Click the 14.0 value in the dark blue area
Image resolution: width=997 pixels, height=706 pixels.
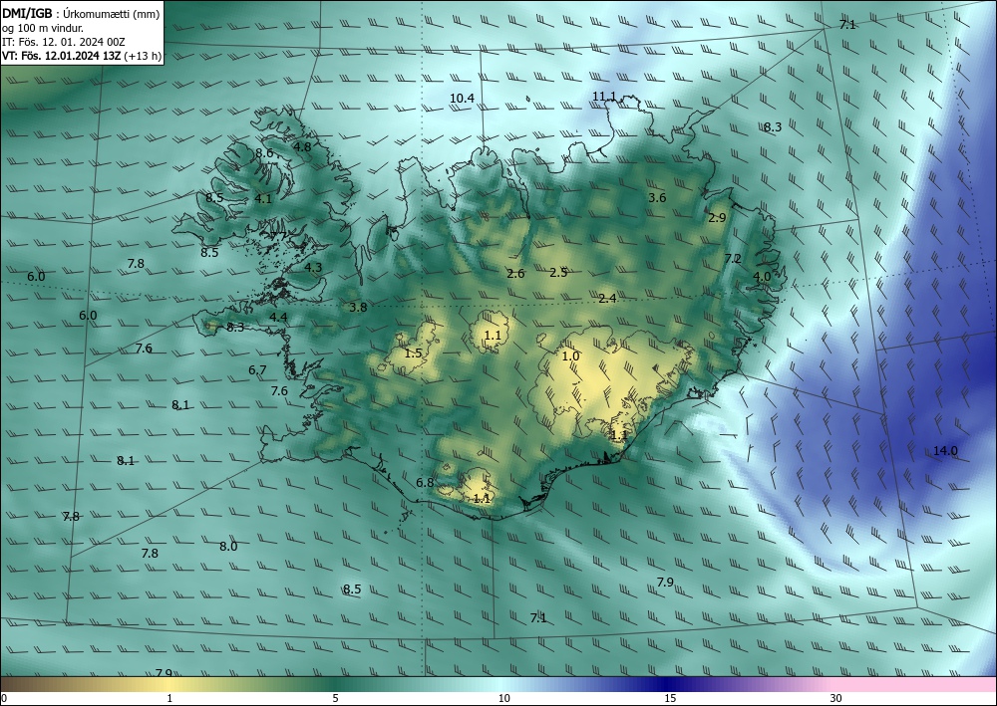tap(945, 451)
